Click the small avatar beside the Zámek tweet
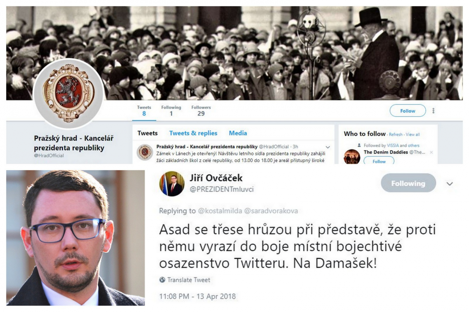469x312 pixels. (145, 152)
